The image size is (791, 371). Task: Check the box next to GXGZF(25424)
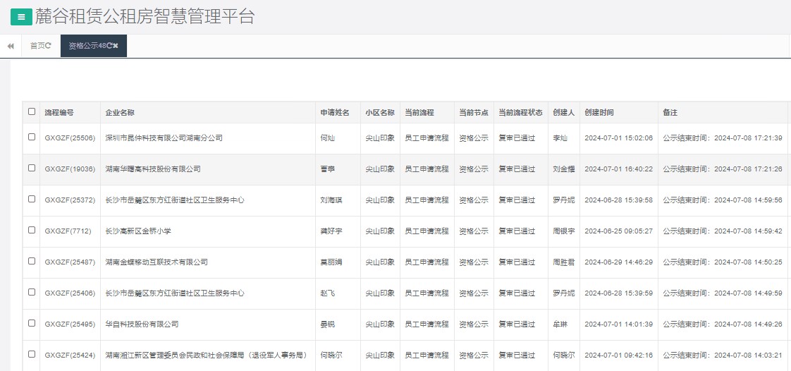click(x=32, y=355)
